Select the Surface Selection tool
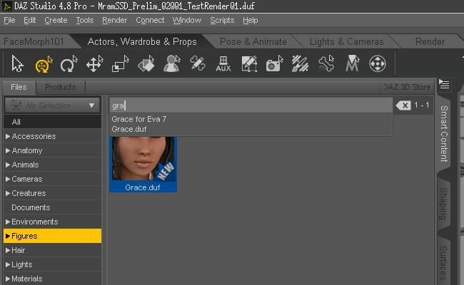This screenshot has width=464, height=285. pos(146,63)
